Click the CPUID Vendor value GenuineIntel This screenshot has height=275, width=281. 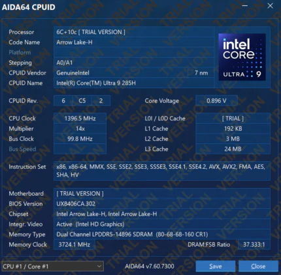pos(73,73)
